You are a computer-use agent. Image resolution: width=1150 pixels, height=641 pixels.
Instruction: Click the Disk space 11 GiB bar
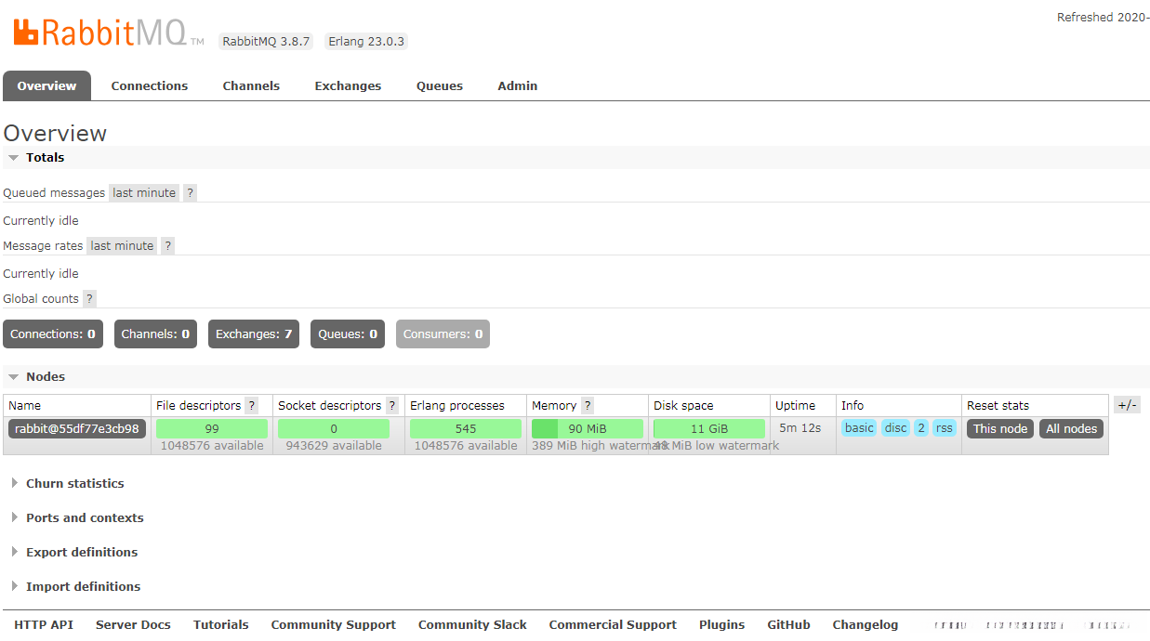coord(709,429)
